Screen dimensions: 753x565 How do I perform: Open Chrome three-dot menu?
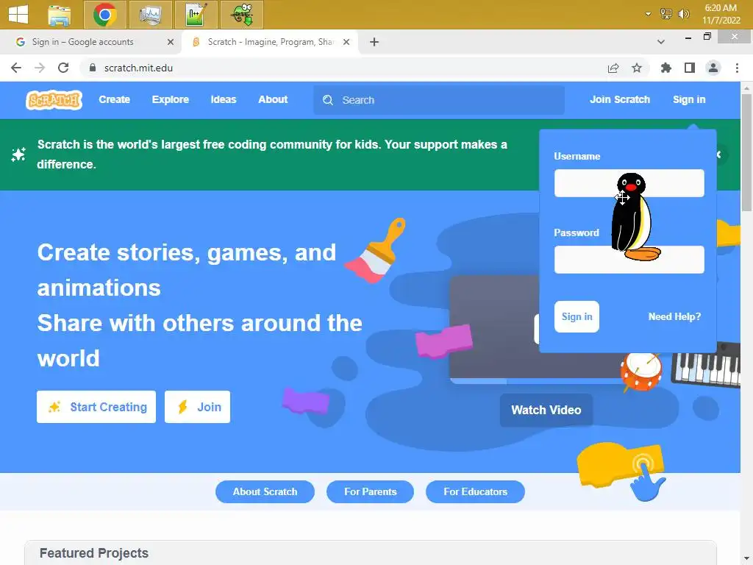tap(737, 68)
